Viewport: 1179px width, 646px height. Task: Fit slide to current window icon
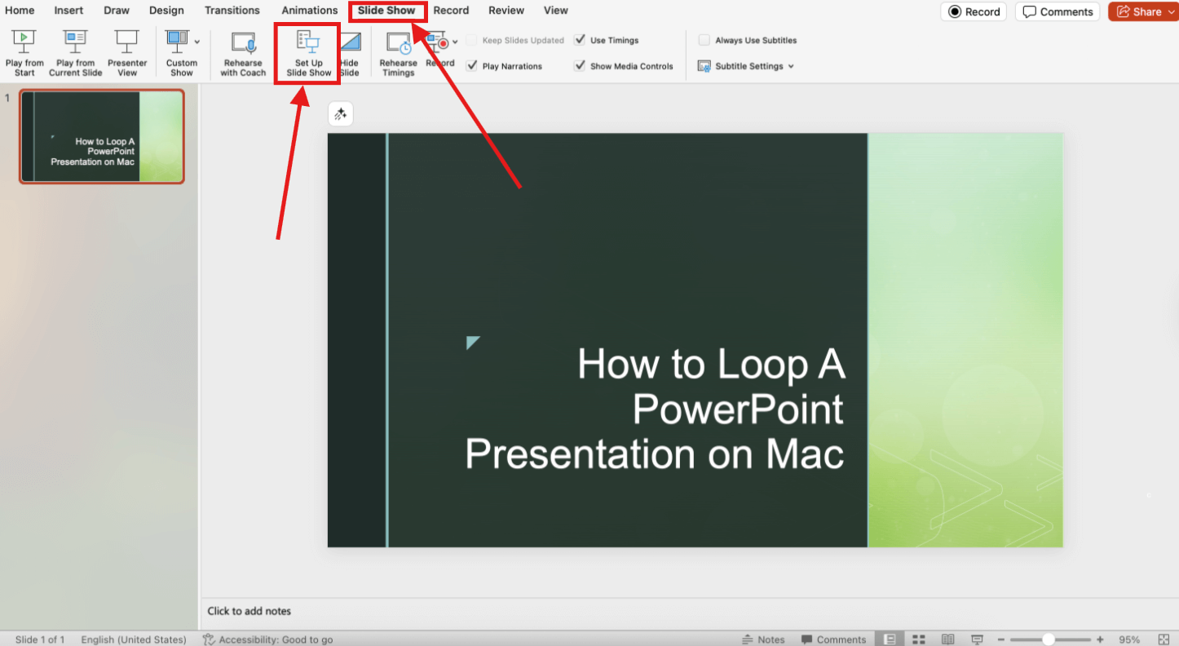point(1164,639)
